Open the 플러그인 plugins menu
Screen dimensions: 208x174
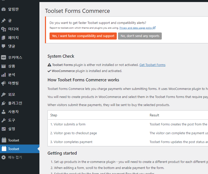tap(20, 103)
